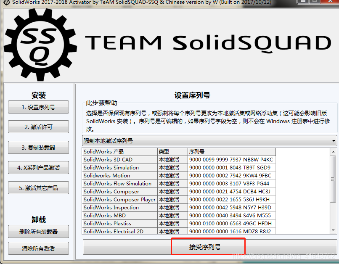Viewport: 339px width, 264px height.
Task: Click 清除所有激活 button
Action: (x=38, y=248)
